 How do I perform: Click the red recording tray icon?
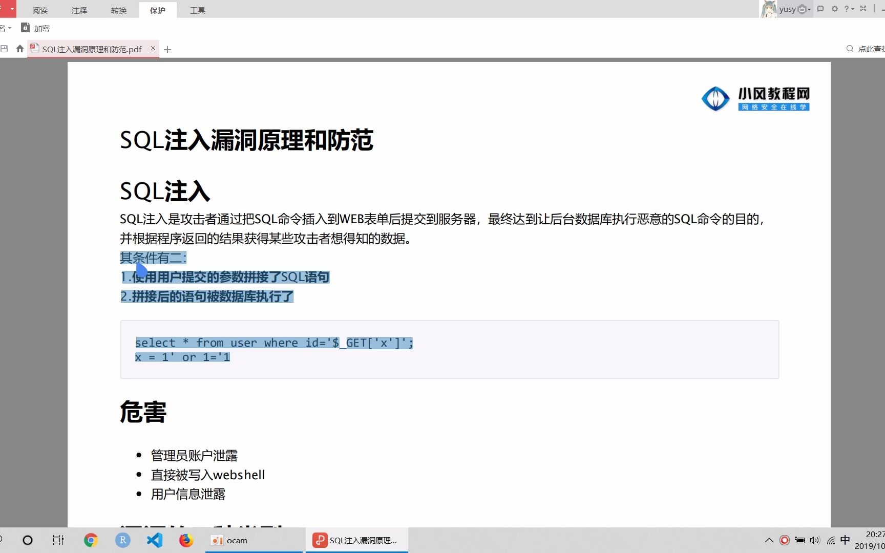tap(785, 540)
